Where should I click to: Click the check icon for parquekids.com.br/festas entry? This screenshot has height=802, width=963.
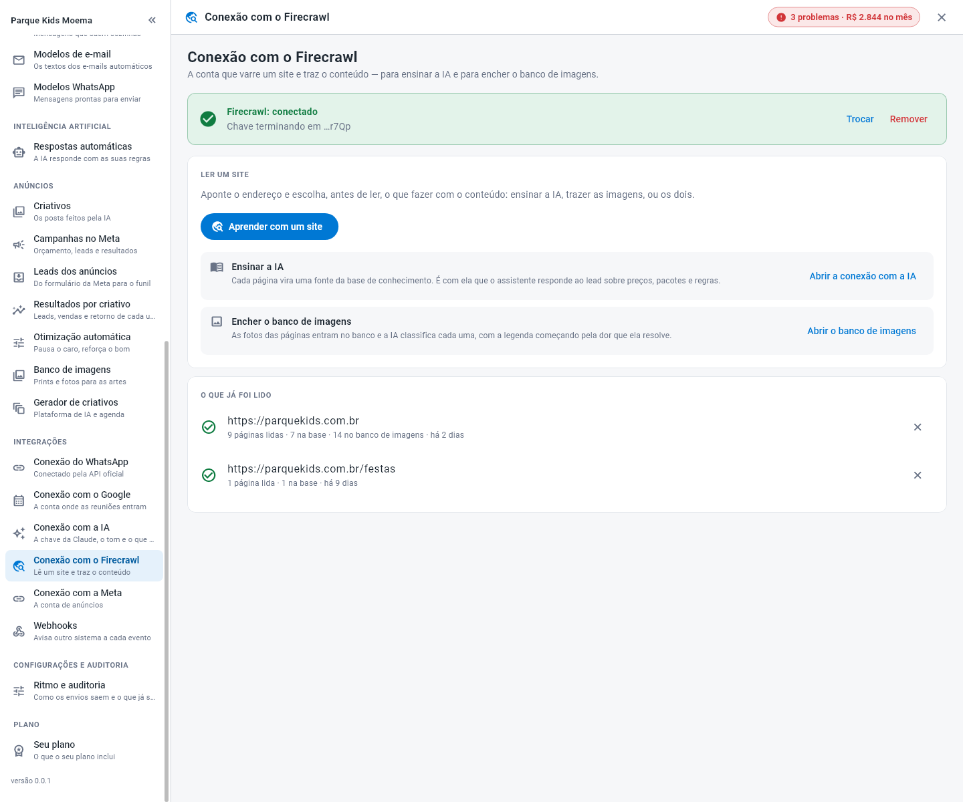[x=209, y=475]
